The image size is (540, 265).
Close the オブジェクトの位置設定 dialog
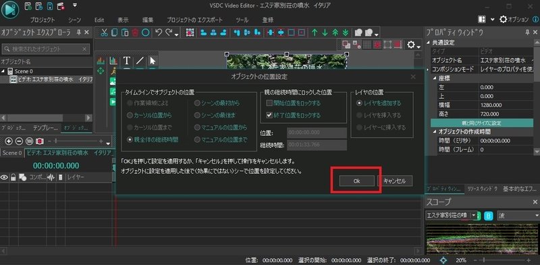413,76
